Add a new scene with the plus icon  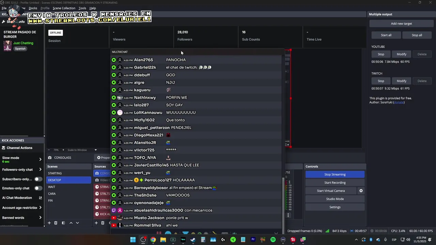point(49,223)
